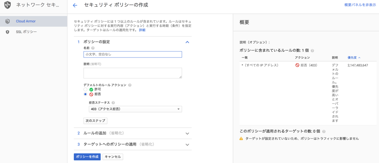Viewport: 379px width, 163px height.
Task: Click the 概要パネルを非表示 link
Action: pyautogui.click(x=360, y=5)
